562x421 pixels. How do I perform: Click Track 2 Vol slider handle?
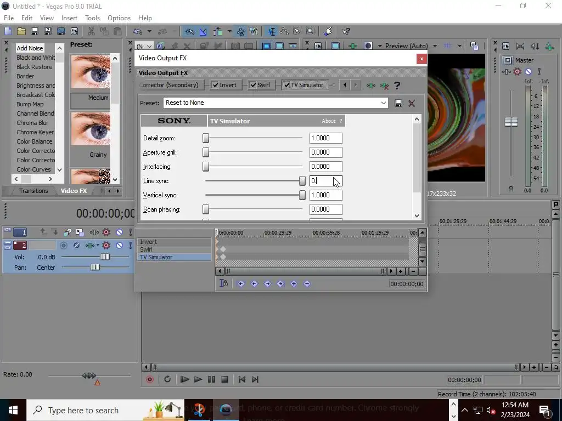[105, 257]
